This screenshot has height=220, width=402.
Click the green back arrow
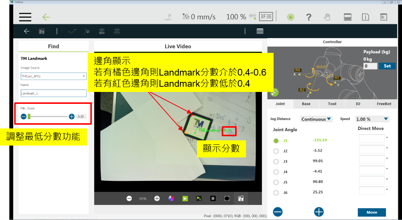[x=46, y=17]
